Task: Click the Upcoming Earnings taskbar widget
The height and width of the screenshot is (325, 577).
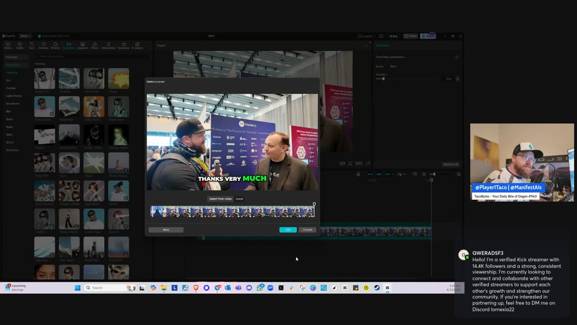Action: 16,288
